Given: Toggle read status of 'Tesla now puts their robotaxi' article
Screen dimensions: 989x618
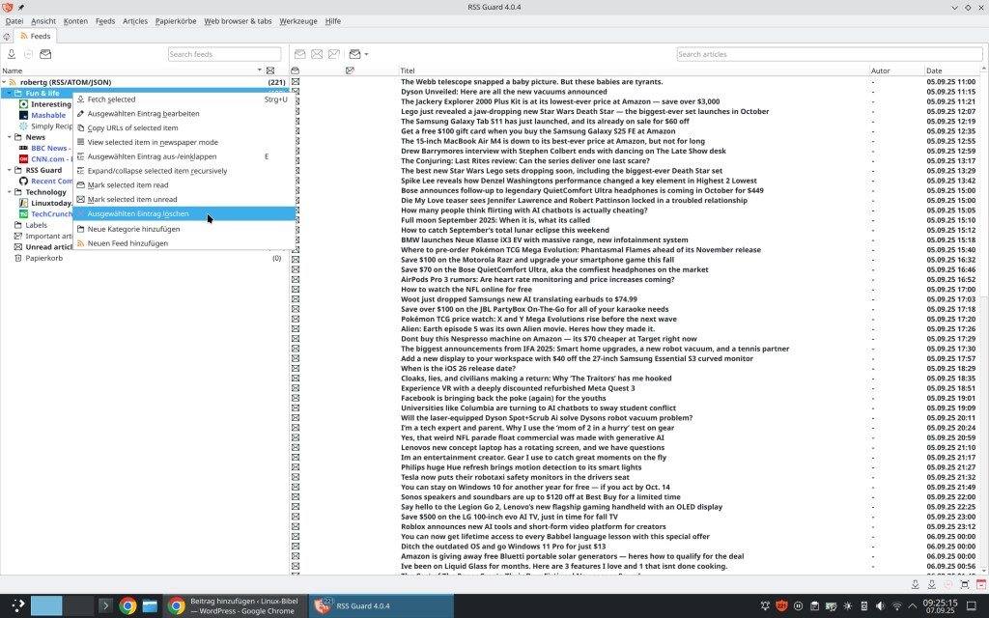Looking at the screenshot, I should pos(296,477).
